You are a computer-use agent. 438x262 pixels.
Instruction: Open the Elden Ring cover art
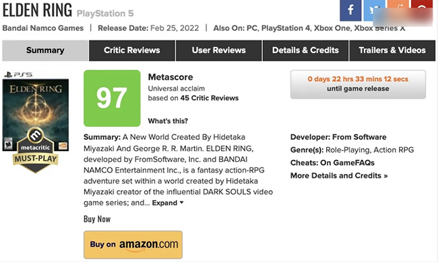click(36, 115)
